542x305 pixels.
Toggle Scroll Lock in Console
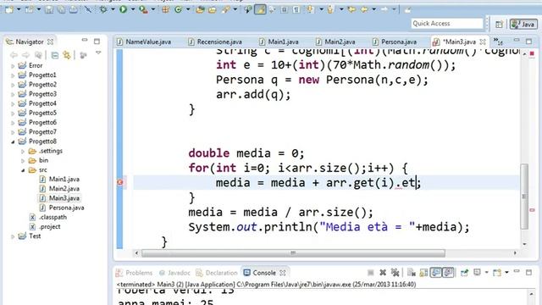(423, 273)
